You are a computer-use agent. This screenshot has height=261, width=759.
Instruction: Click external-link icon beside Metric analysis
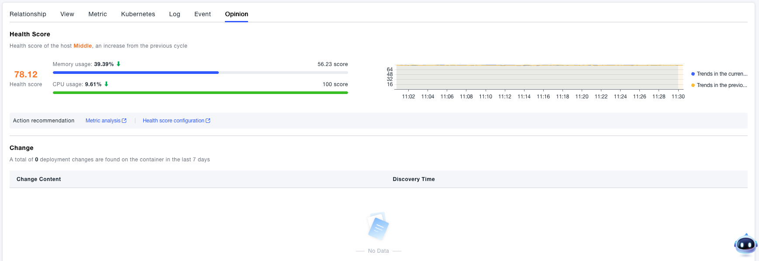(x=124, y=121)
